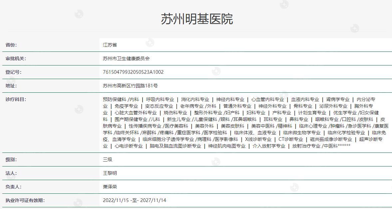392x209 pixels.
Task: Click the registration number 76150479932050523A1002
Action: tap(133, 72)
